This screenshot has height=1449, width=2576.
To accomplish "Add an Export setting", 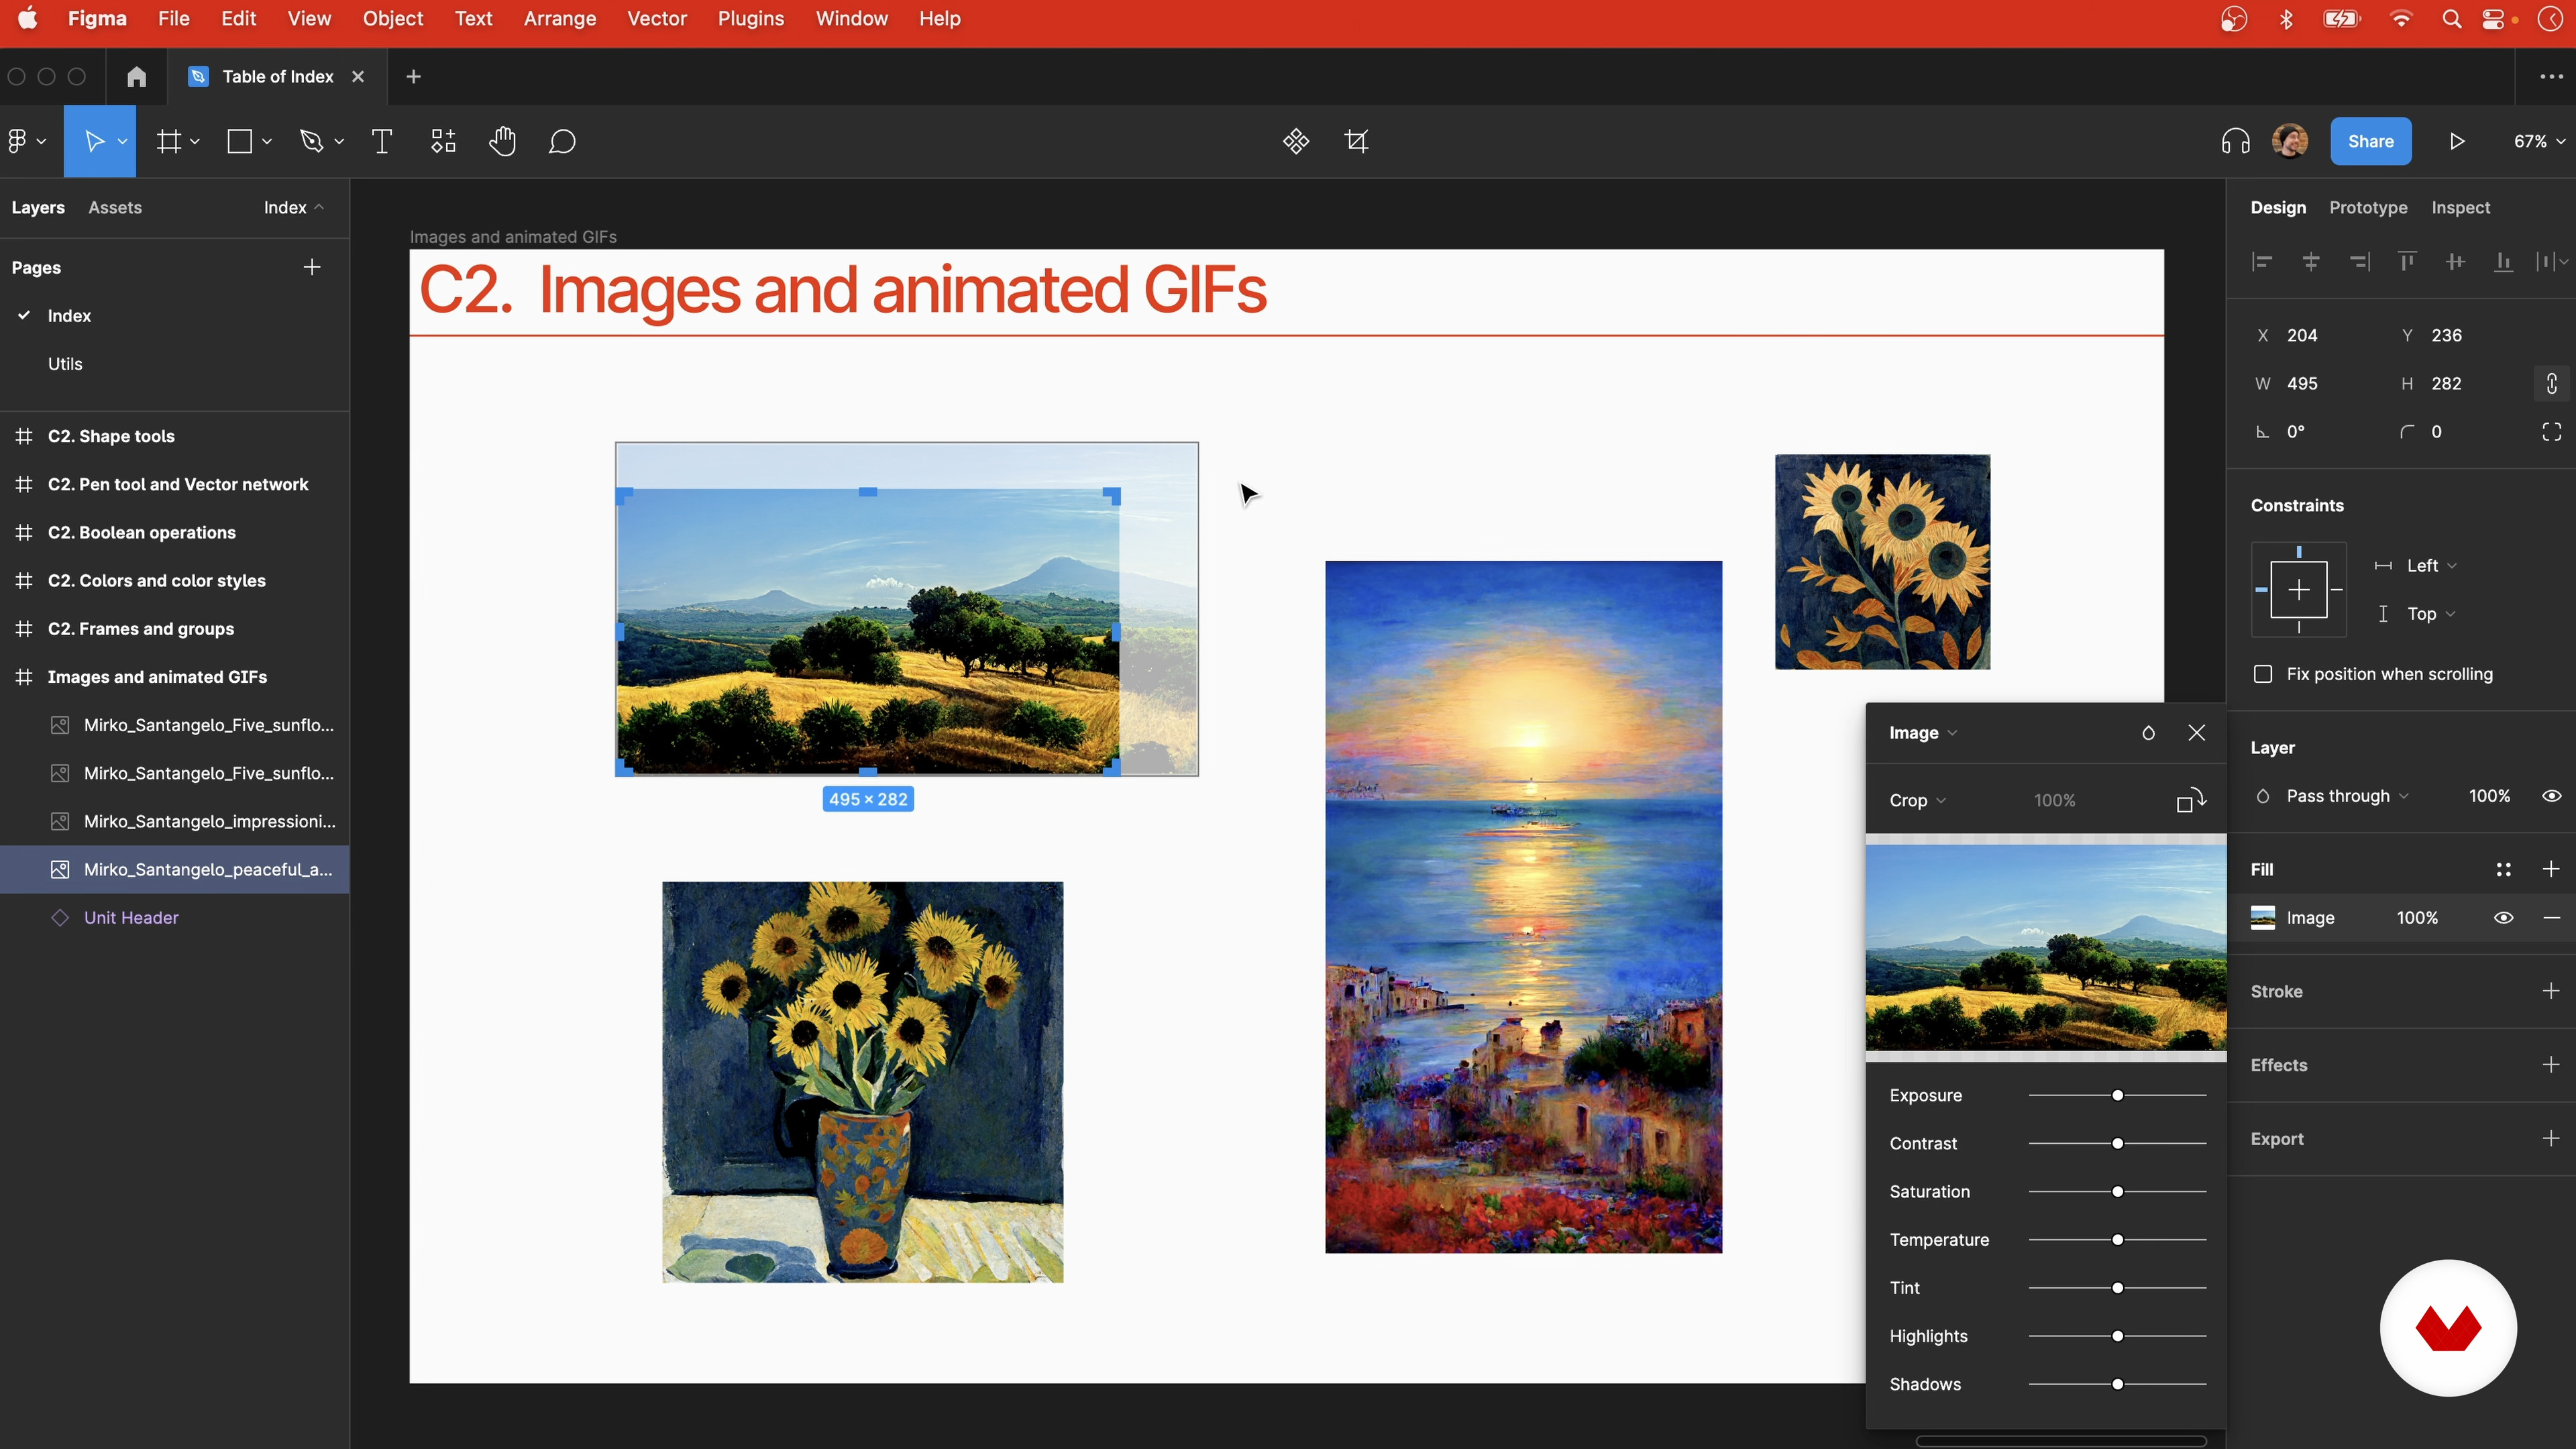I will tap(2551, 1139).
